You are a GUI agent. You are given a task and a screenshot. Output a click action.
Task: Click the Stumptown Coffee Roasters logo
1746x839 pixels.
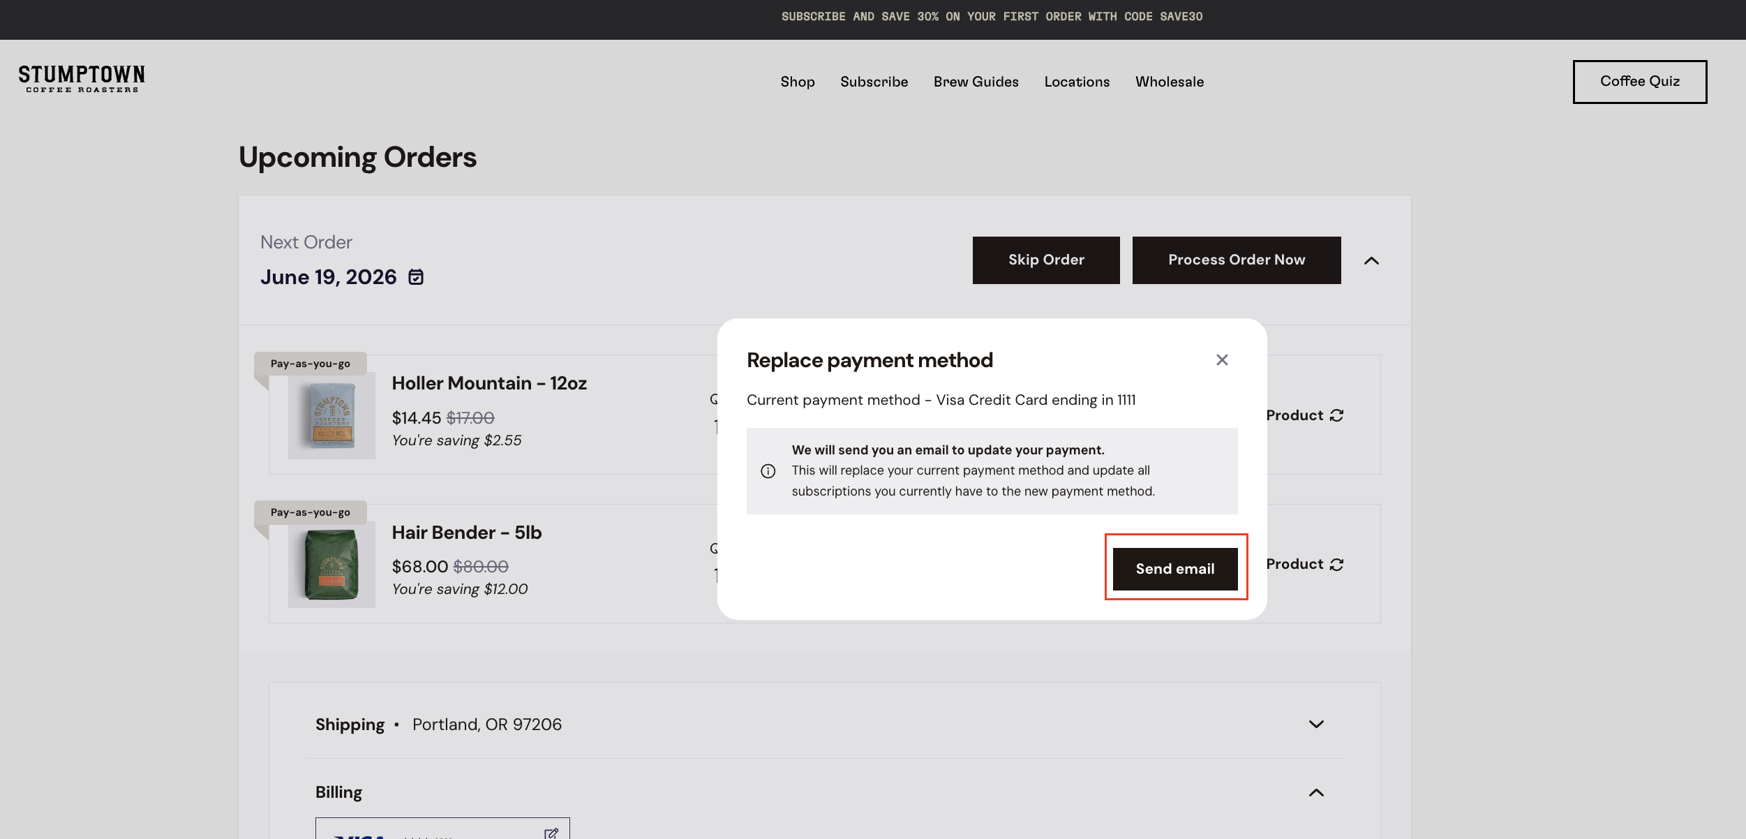pos(82,80)
